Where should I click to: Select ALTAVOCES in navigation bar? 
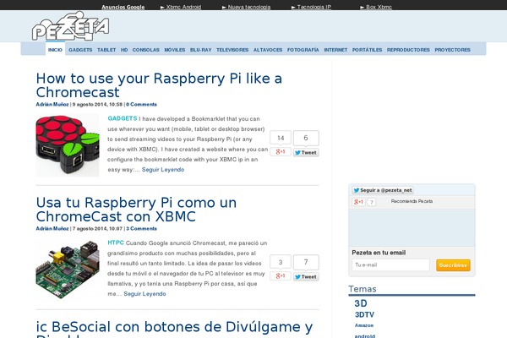pyautogui.click(x=268, y=50)
